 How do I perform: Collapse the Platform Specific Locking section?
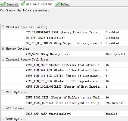coord(3,27)
